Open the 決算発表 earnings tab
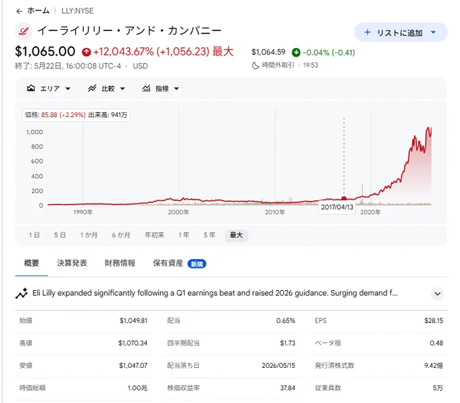The image size is (460, 403). click(x=72, y=263)
